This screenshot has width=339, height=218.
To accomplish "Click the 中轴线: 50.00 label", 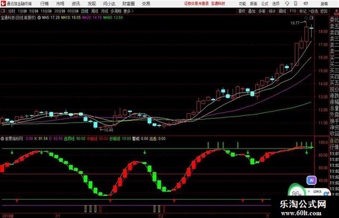I will [x=97, y=139].
